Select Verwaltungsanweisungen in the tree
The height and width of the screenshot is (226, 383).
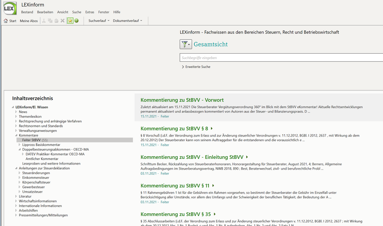coord(38,130)
